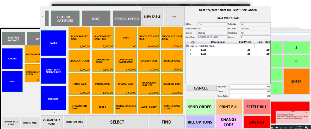Expand more categories with down chevron
311x129 pixels.
click(54, 113)
